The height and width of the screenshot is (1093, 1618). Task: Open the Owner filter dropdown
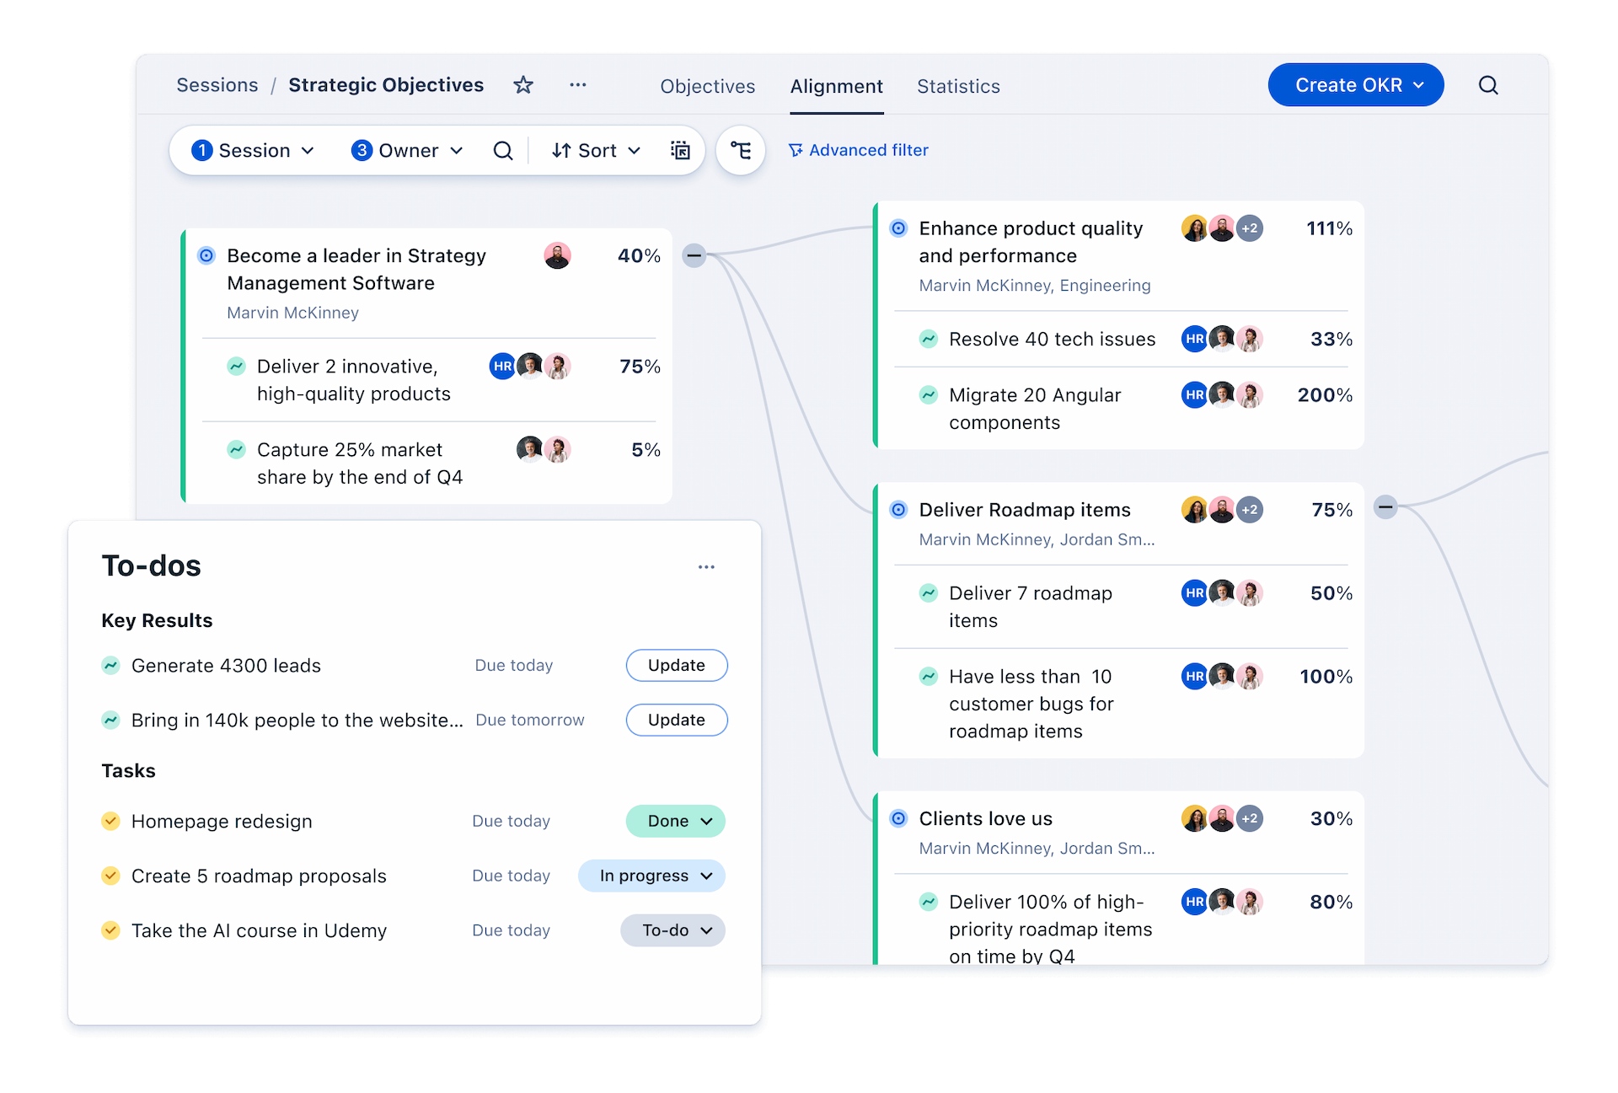[407, 151]
